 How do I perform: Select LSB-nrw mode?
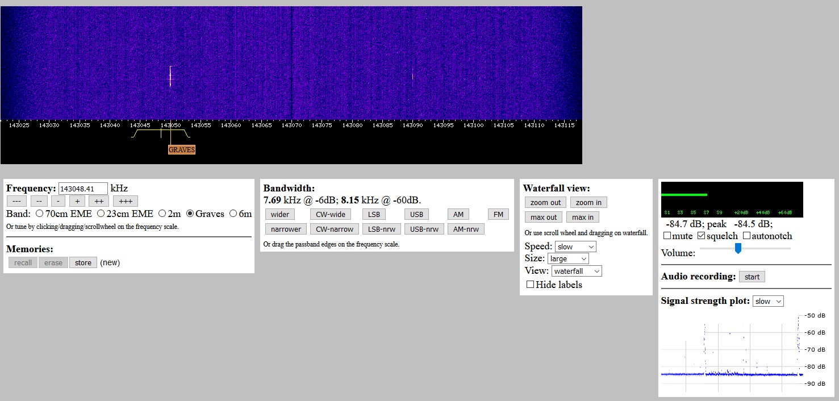point(381,229)
